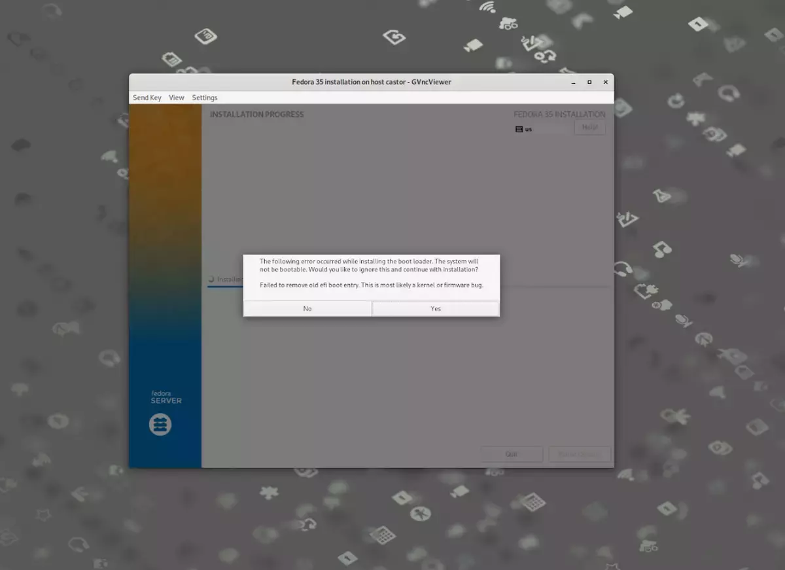785x570 pixels.
Task: Click the FEDORA 35 INSTALLATION label
Action: 559,115
